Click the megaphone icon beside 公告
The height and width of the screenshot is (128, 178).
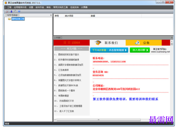tap(137, 43)
